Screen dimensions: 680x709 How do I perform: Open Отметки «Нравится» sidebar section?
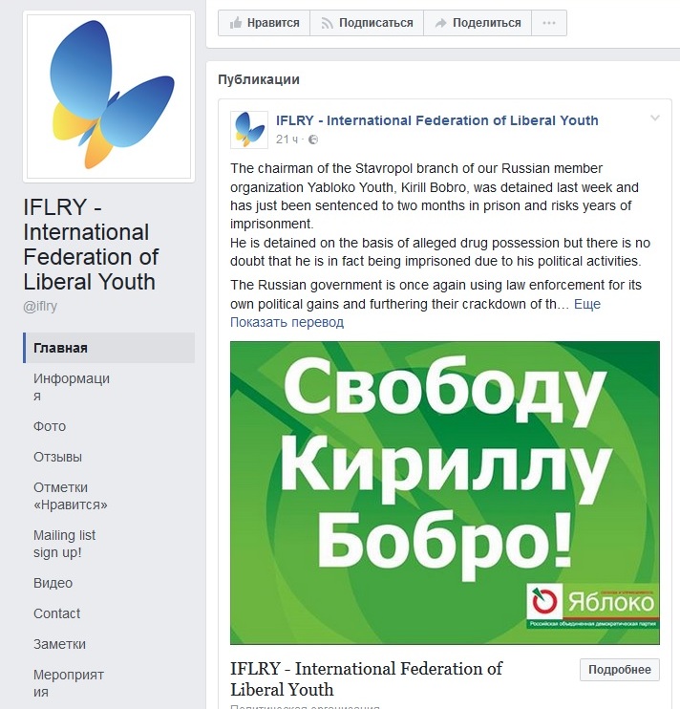tap(71, 496)
